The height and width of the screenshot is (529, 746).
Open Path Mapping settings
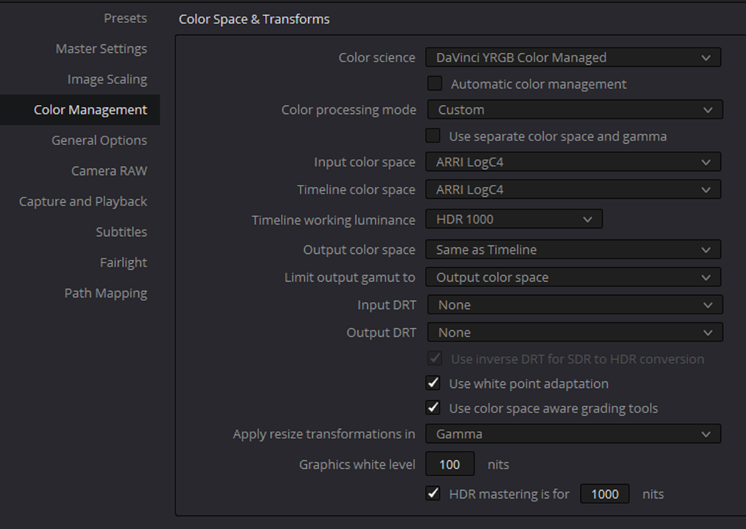coord(106,293)
